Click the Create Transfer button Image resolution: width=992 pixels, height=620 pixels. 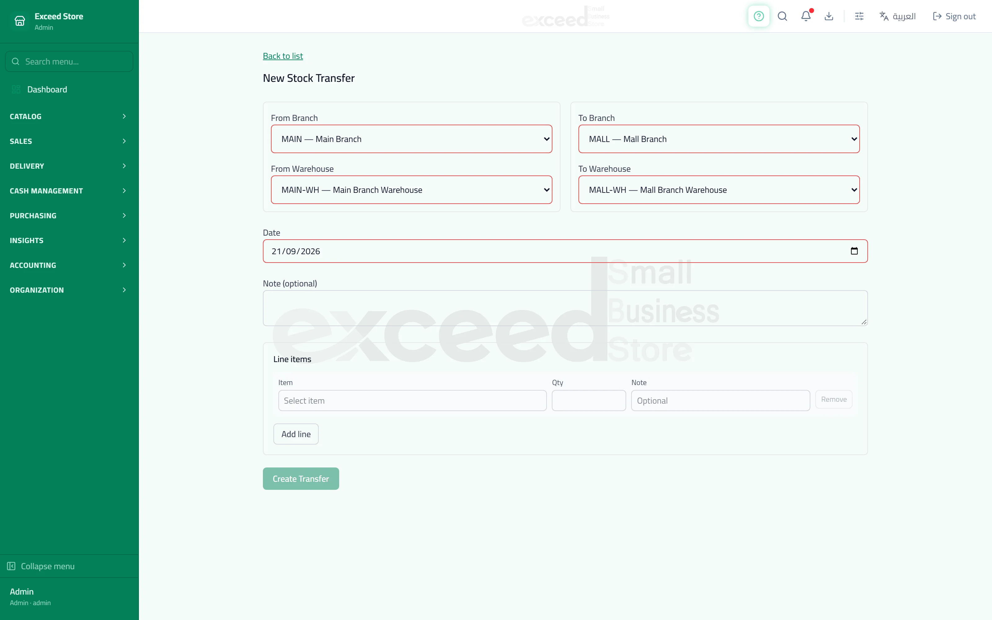click(x=300, y=479)
